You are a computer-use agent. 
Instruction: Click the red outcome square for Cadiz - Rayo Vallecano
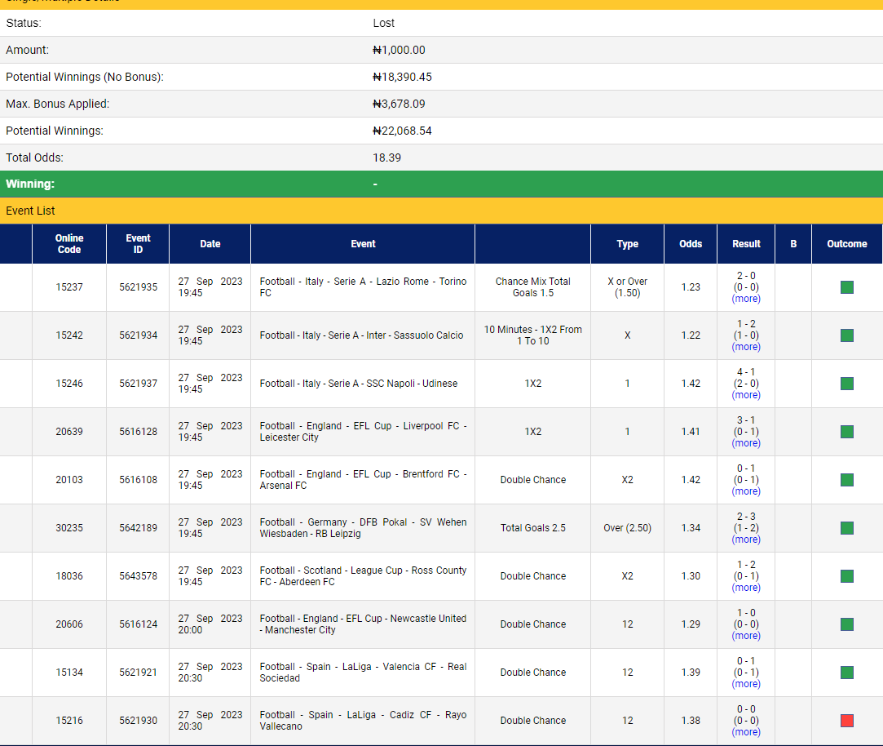click(846, 720)
